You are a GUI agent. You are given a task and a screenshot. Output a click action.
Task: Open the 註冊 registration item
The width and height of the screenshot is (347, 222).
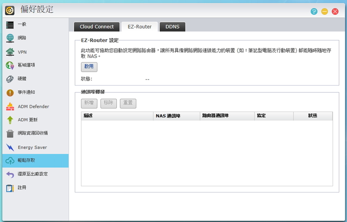[34, 188]
